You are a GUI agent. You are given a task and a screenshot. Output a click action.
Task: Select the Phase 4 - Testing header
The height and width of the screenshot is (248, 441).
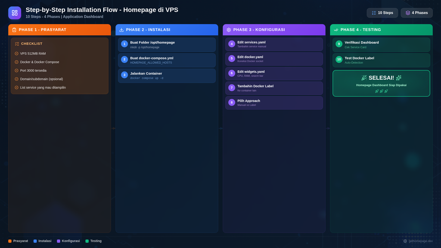pyautogui.click(x=382, y=30)
